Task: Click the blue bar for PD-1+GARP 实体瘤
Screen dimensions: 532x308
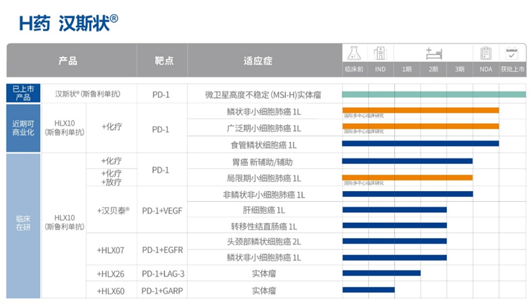Action: 368,290
